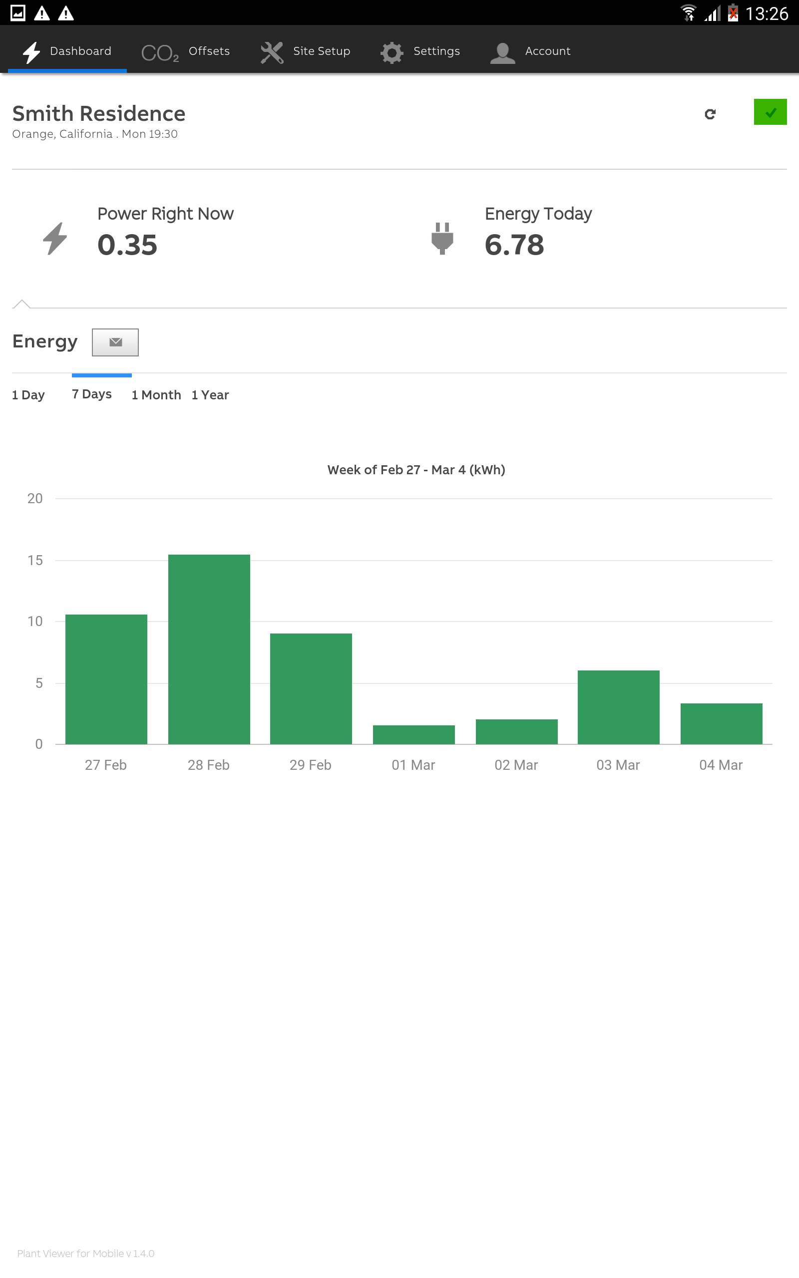
Task: Tap the CO2 icon in navigation bar
Action: point(160,53)
